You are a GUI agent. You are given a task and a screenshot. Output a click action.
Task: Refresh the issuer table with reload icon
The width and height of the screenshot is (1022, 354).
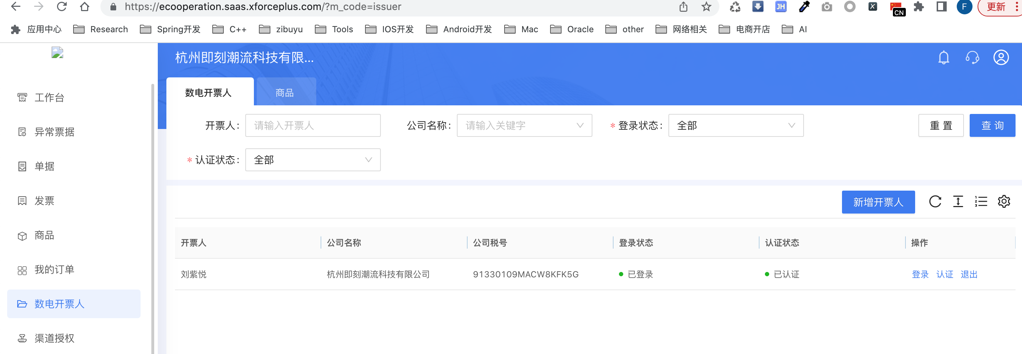(935, 202)
